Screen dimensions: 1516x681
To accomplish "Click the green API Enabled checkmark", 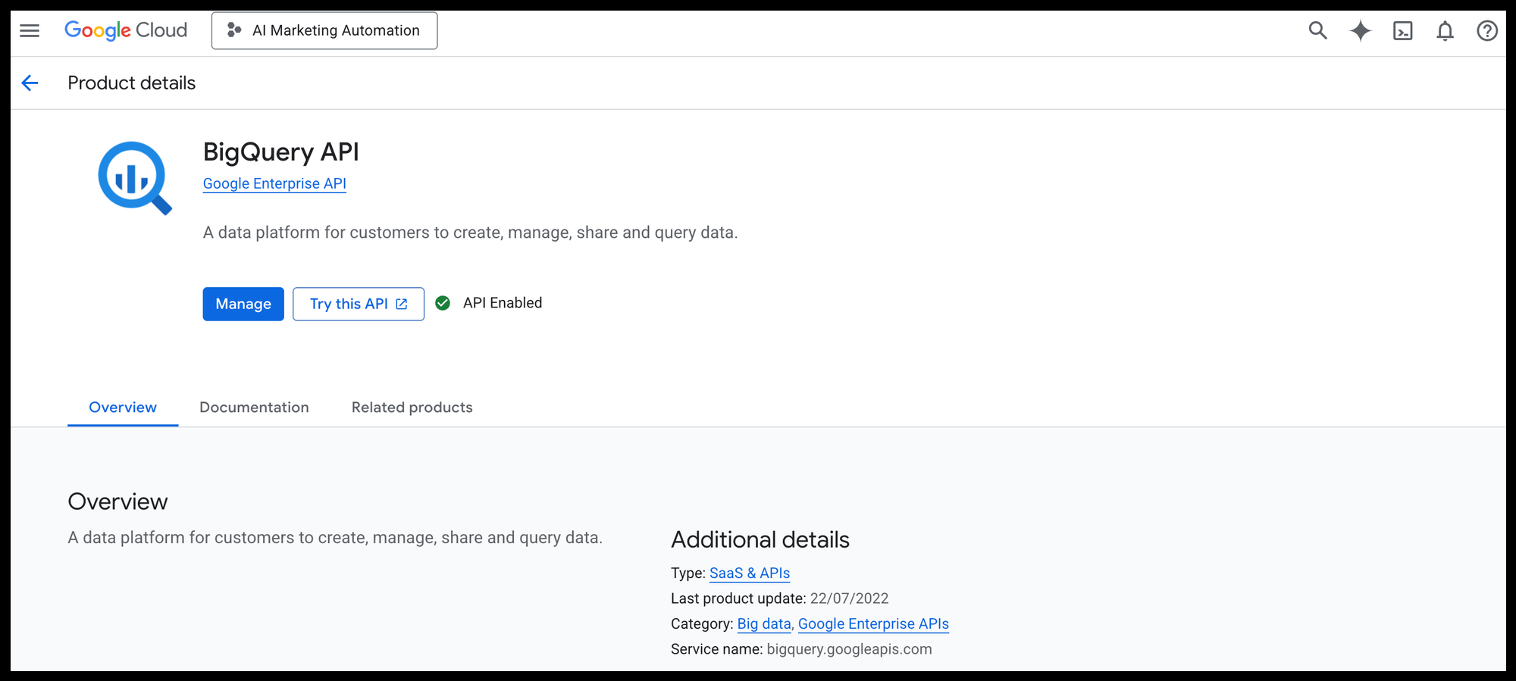I will coord(443,303).
